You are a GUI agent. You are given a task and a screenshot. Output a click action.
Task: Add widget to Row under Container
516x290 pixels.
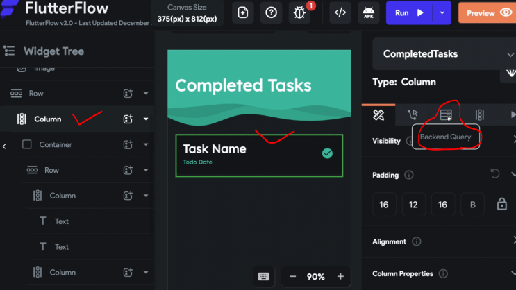tap(128, 170)
